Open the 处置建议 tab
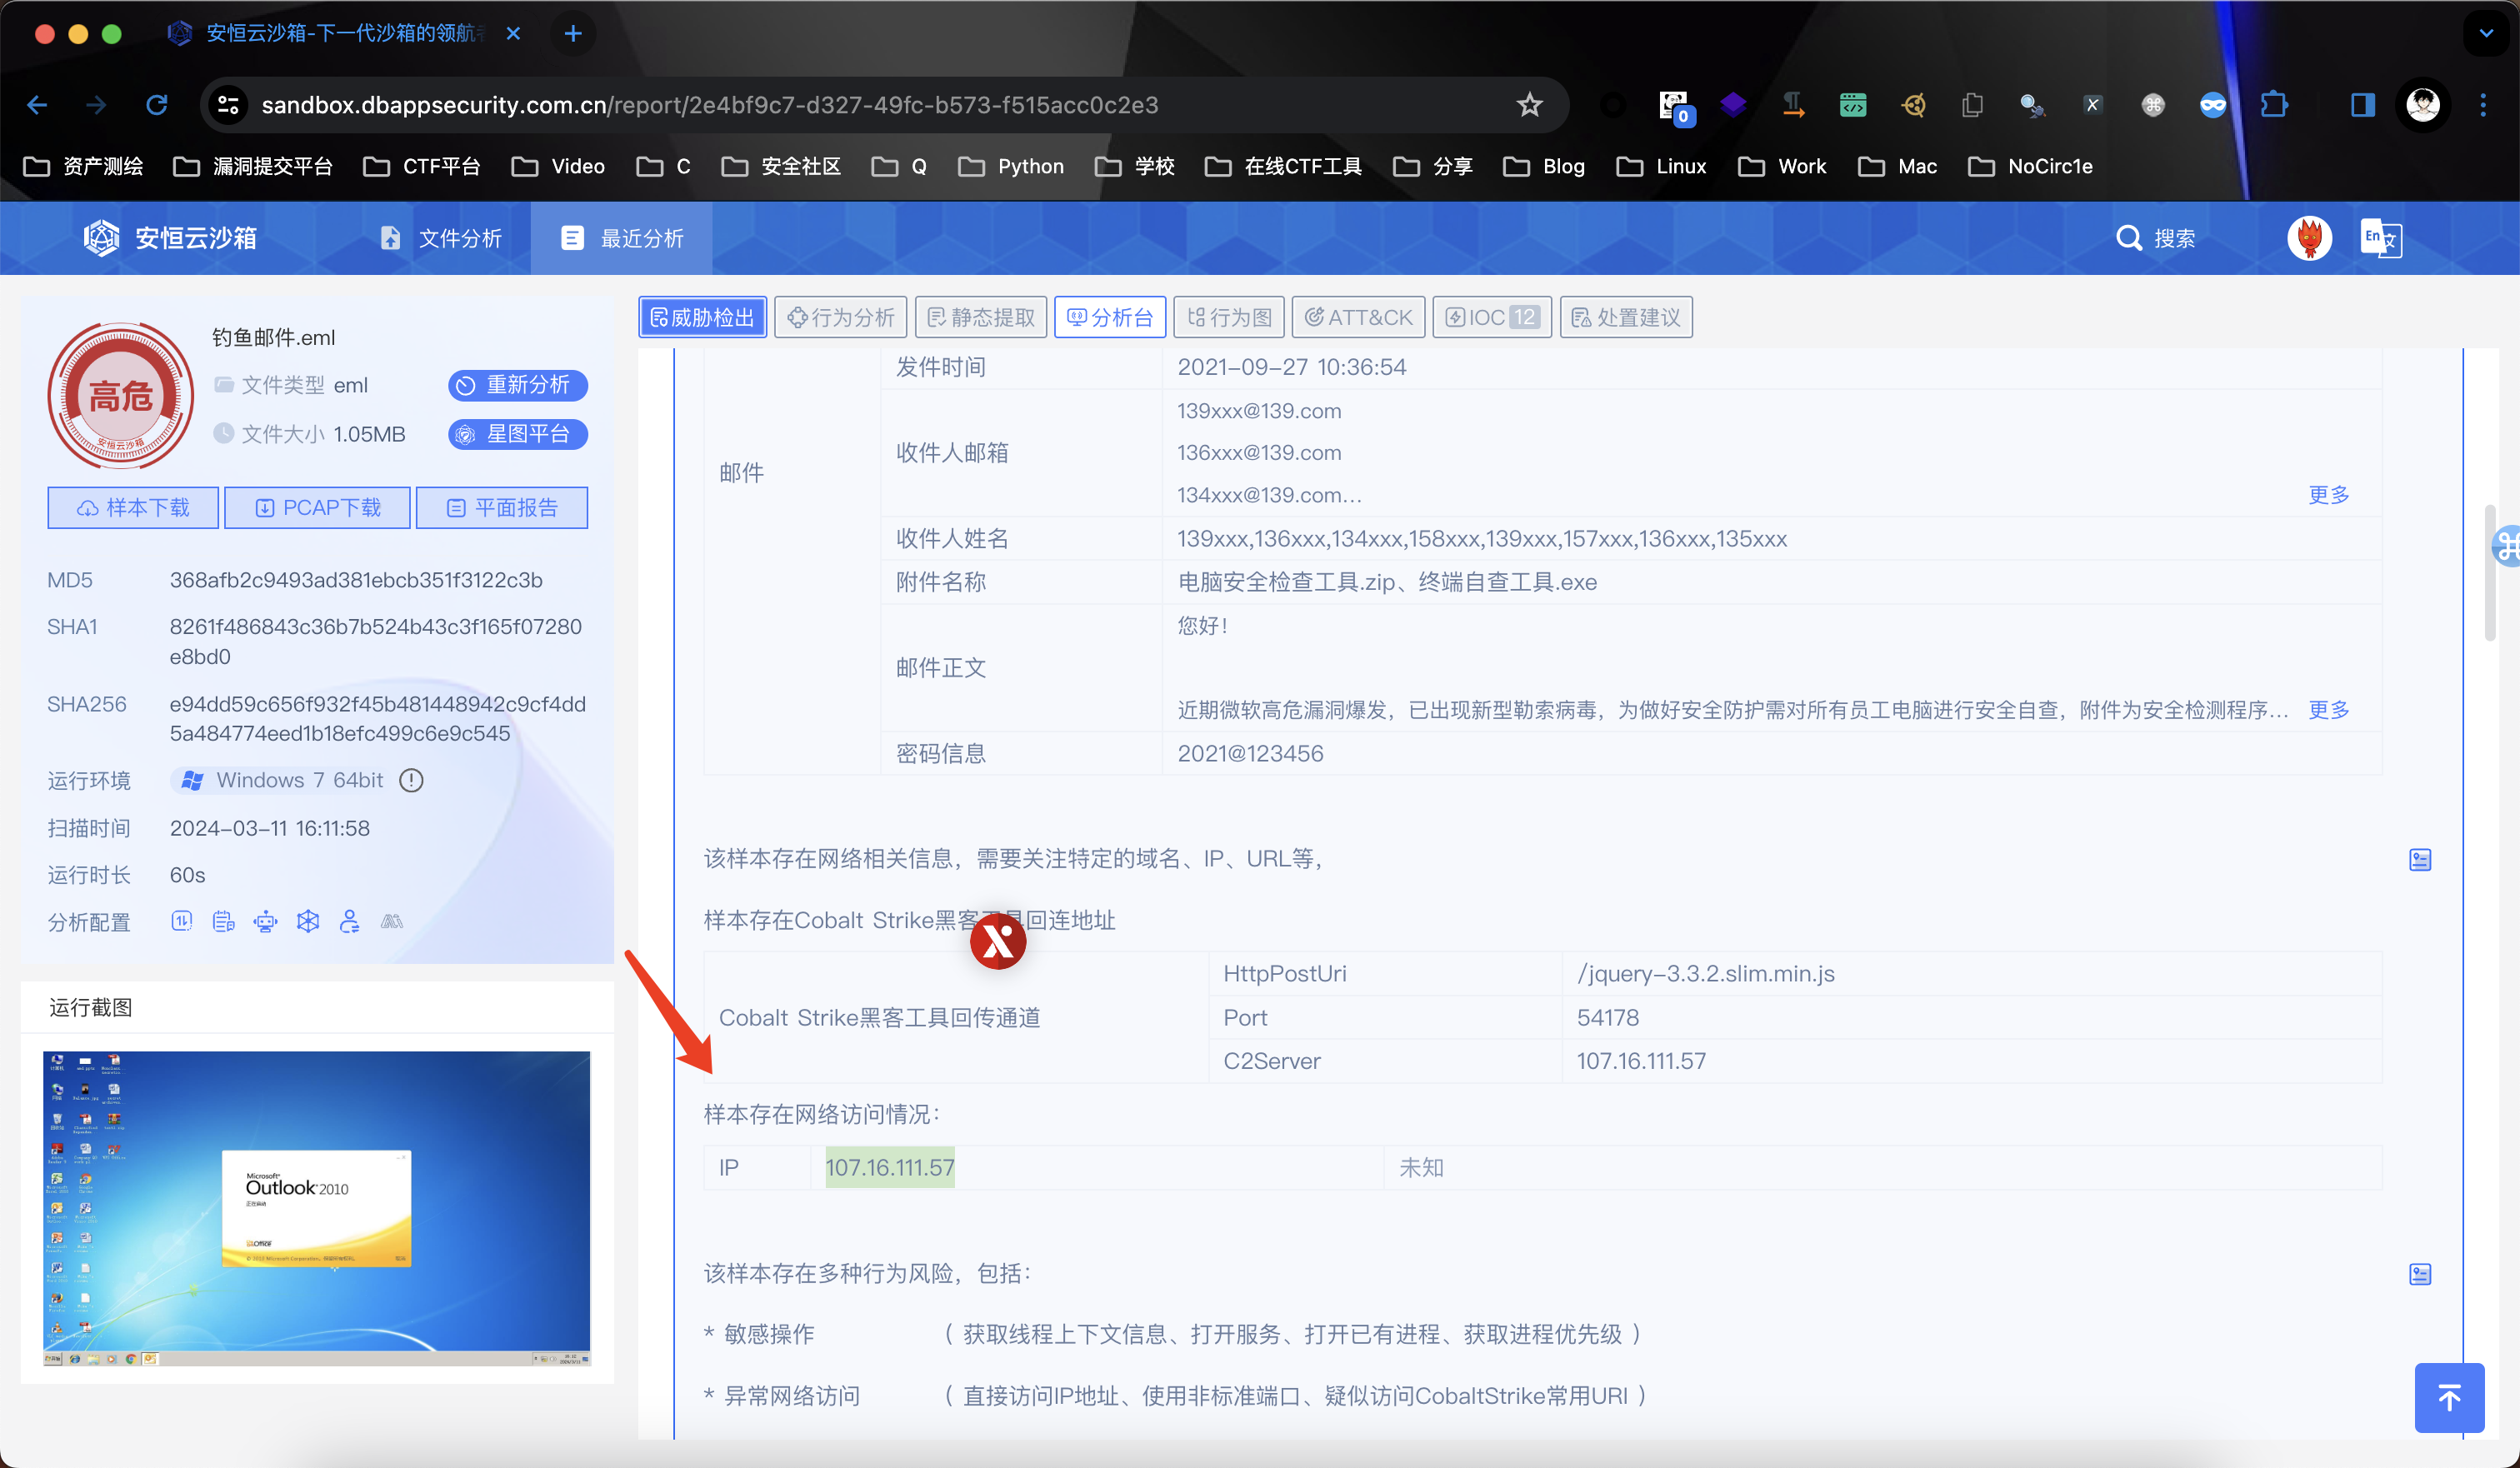Screen dimensions: 2520x1468 point(1626,317)
